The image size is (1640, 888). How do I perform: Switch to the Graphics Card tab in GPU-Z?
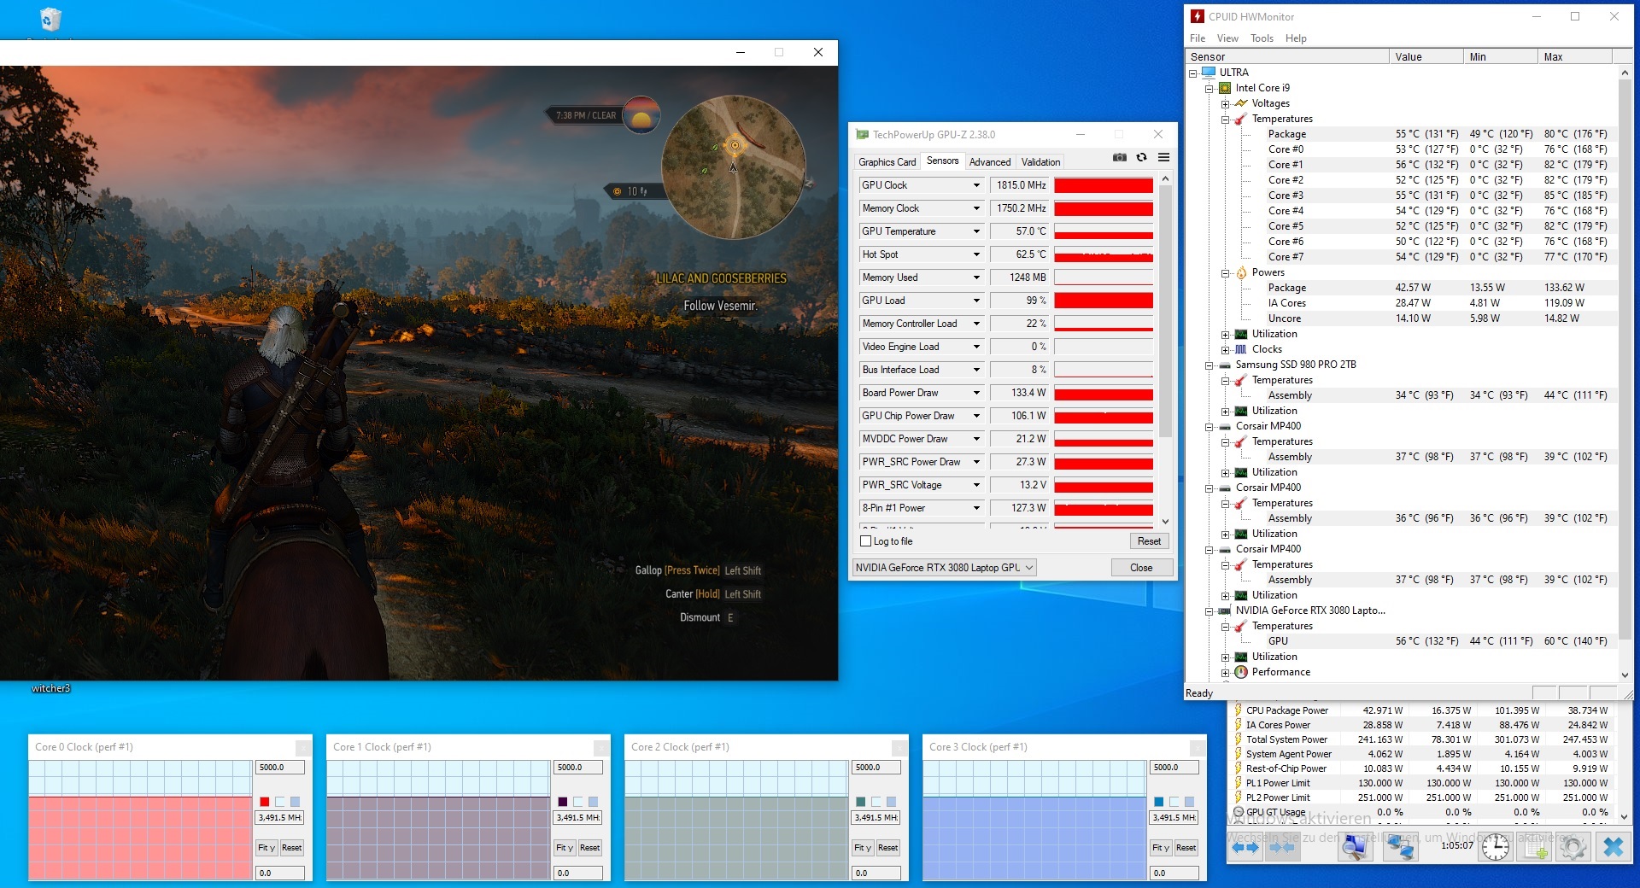(887, 162)
